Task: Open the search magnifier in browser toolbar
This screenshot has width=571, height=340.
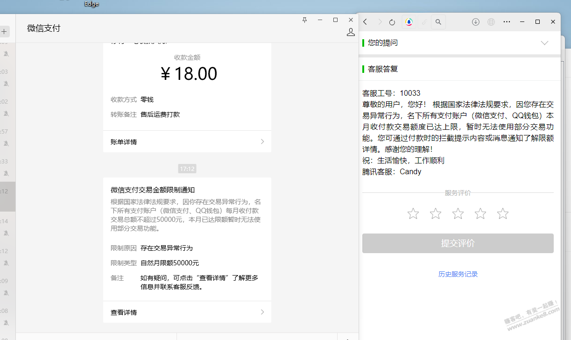Action: point(438,22)
